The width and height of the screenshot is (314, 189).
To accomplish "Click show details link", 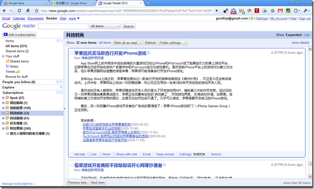I will point(300,43).
